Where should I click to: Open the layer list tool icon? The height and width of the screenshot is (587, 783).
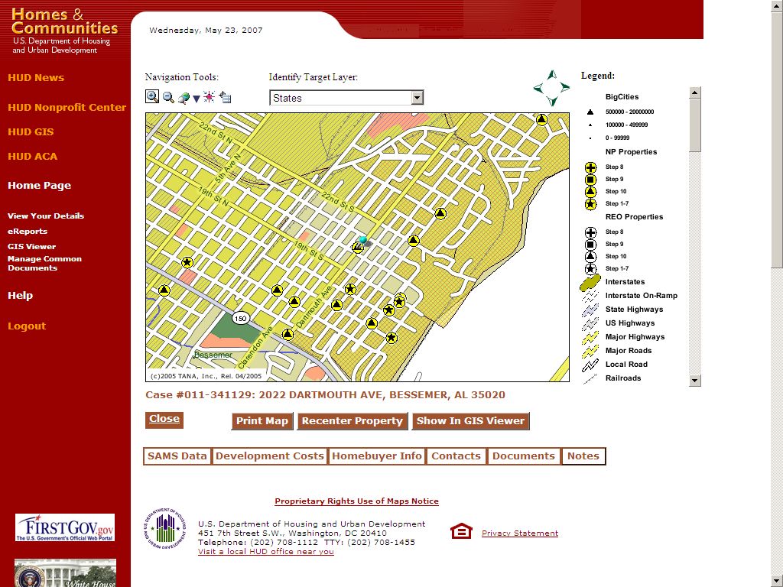pyautogui.click(x=225, y=97)
